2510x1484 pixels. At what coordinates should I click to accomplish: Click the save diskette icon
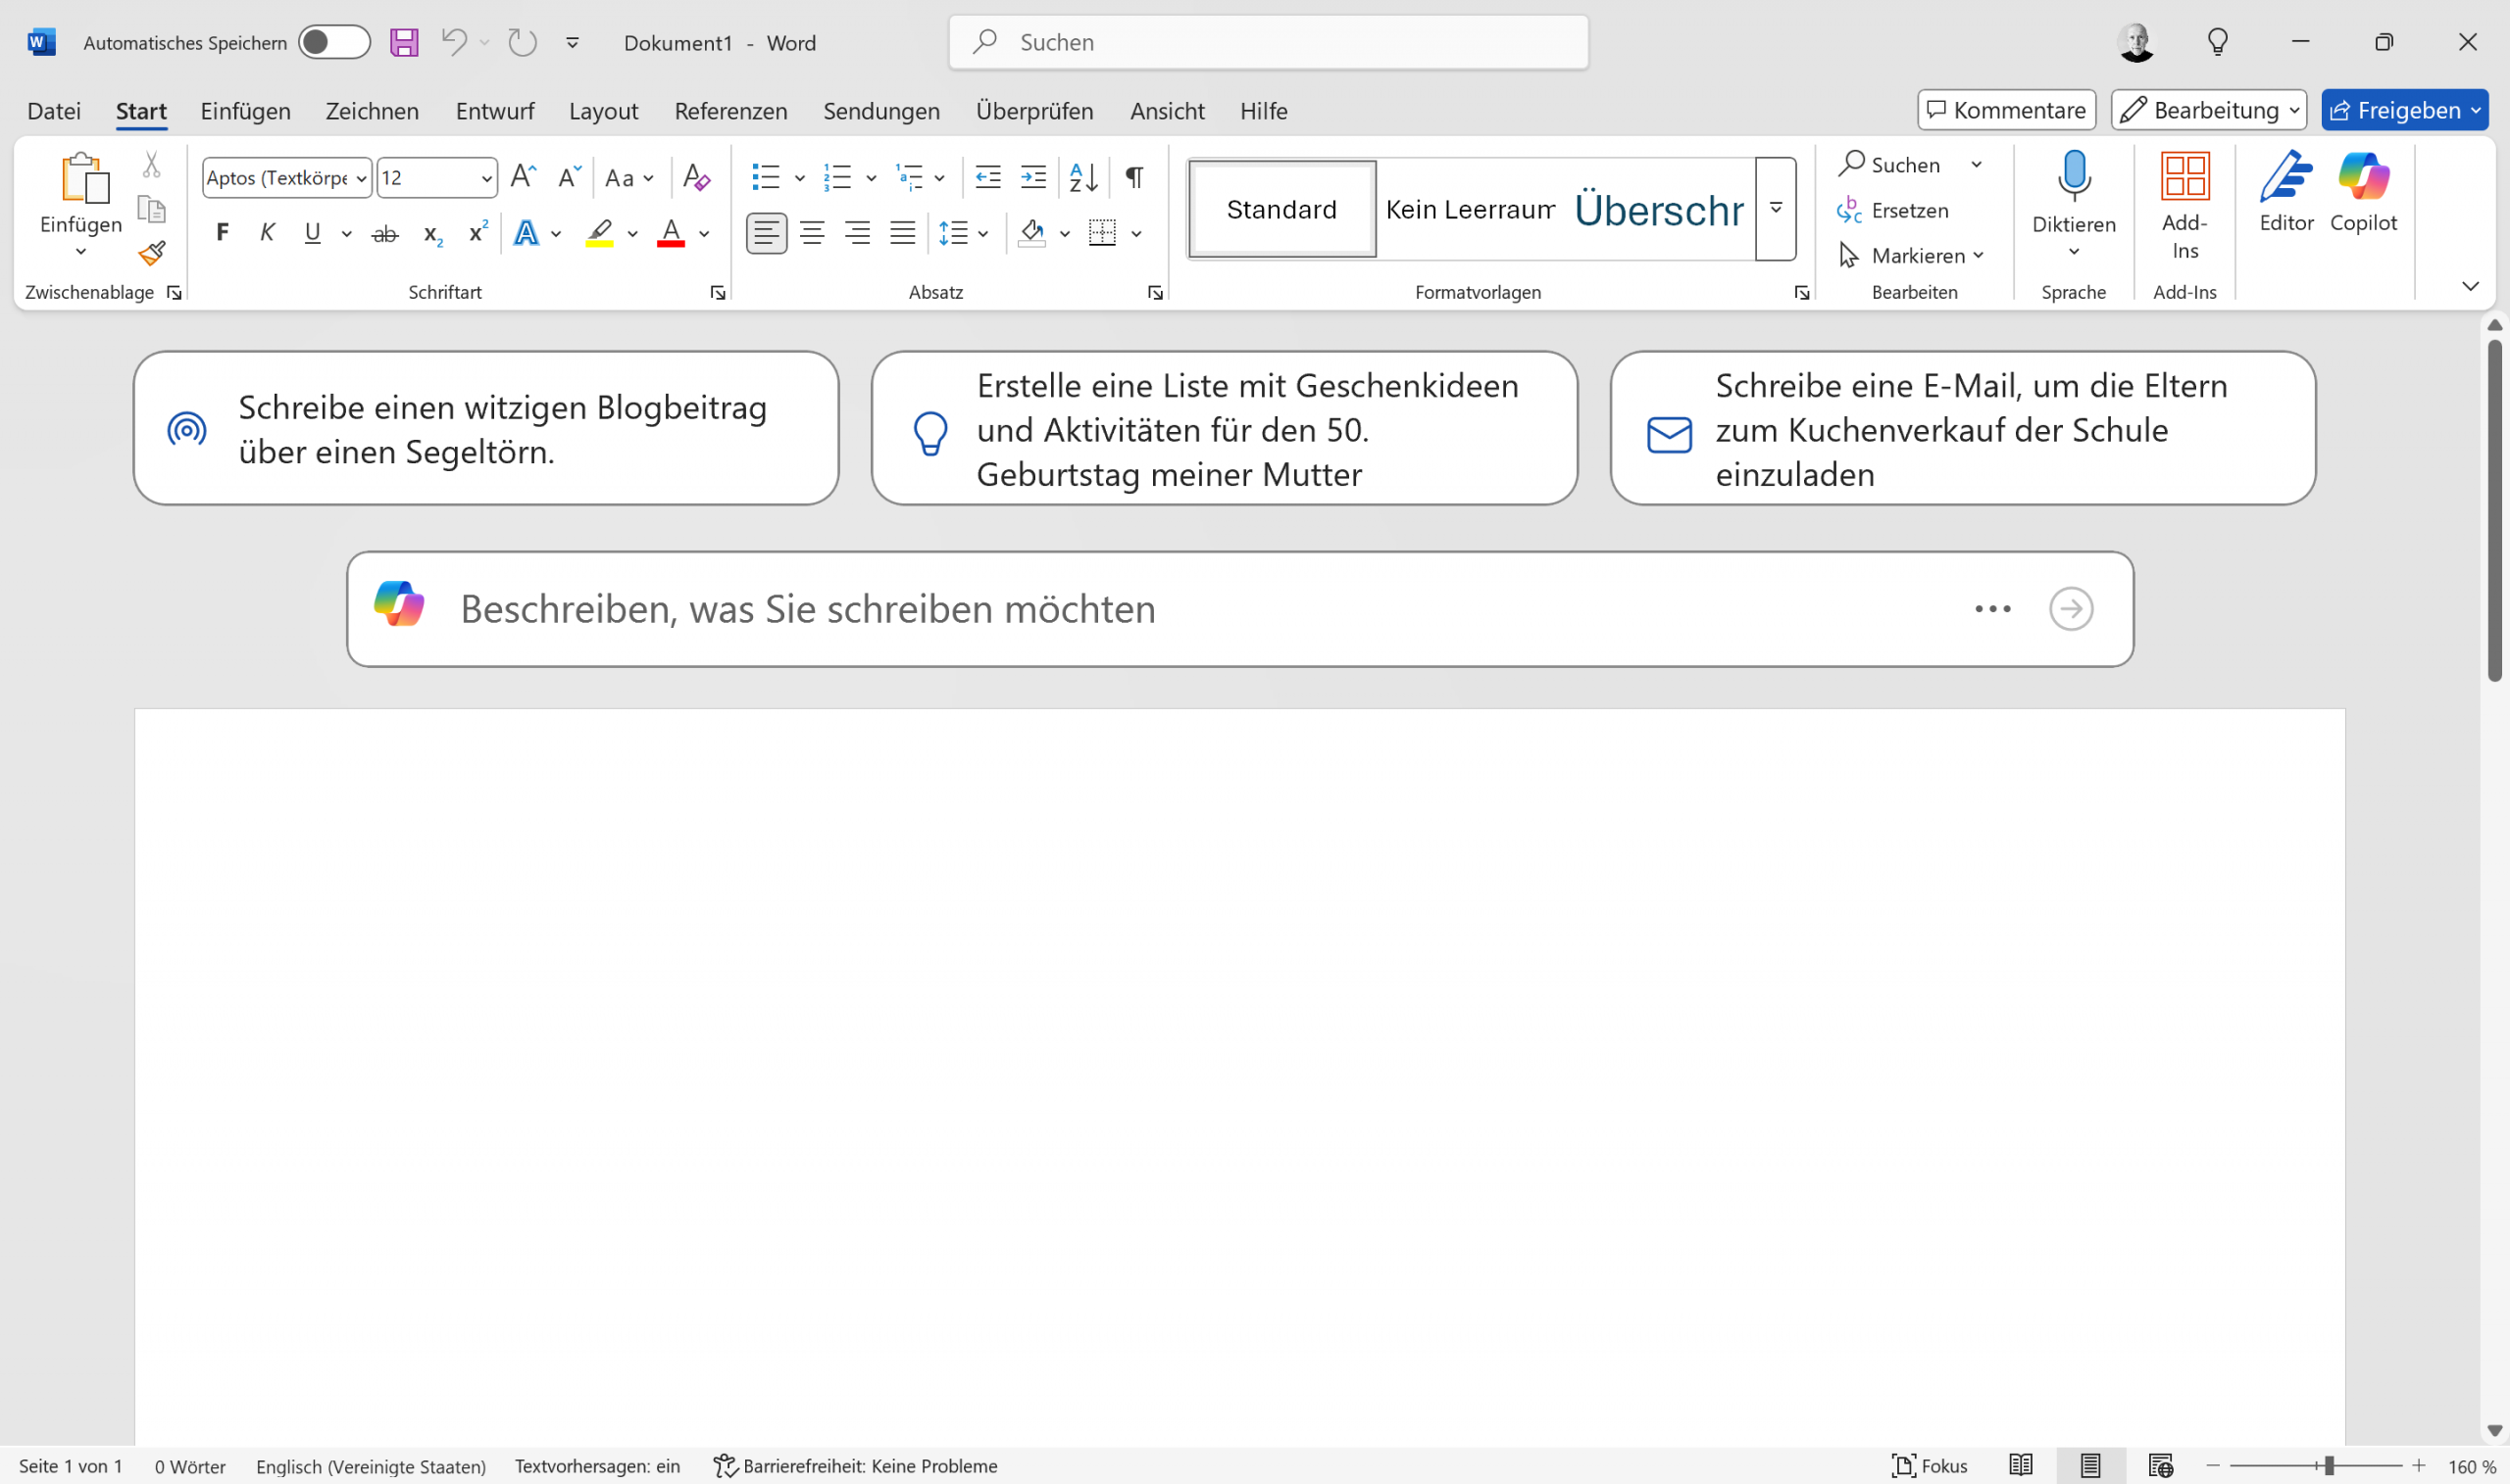[404, 42]
